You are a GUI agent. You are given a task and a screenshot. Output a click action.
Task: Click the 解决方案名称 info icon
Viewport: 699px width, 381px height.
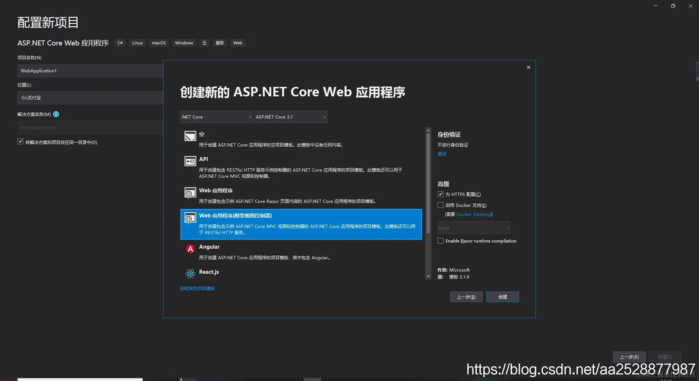click(56, 114)
